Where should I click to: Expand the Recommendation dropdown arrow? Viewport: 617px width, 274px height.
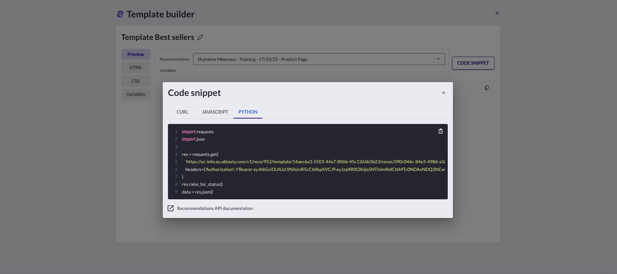click(438, 59)
